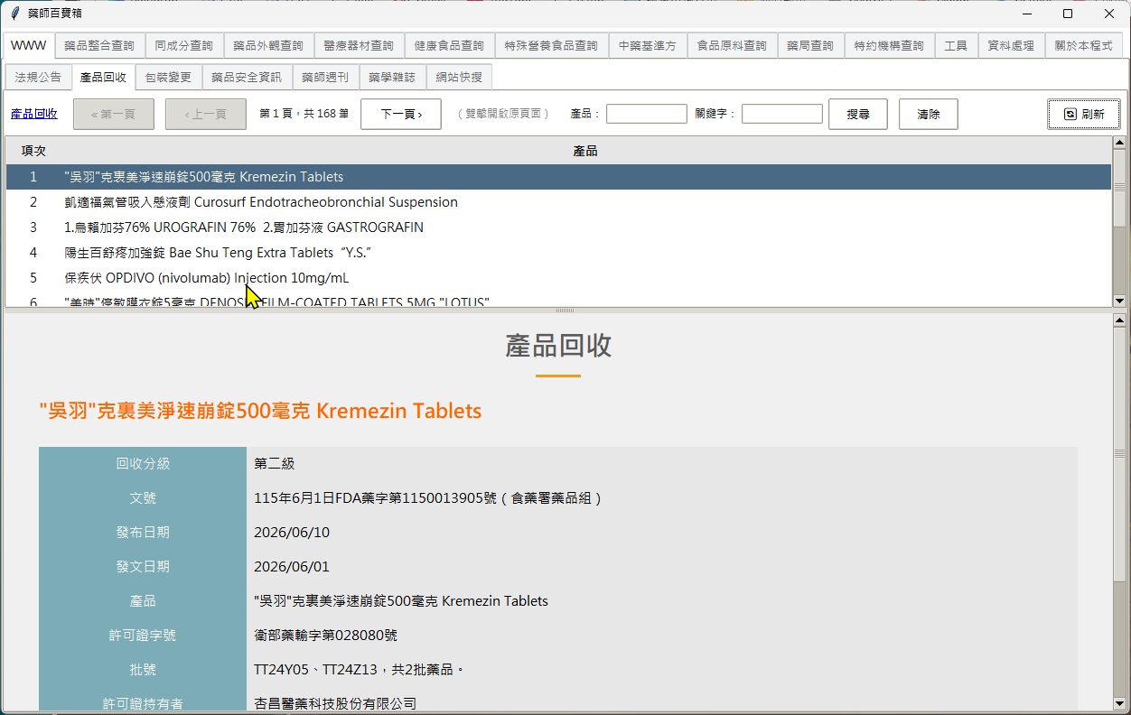Select the 特殊營養食品查詢 tab
This screenshot has width=1131, height=715.
(x=551, y=46)
